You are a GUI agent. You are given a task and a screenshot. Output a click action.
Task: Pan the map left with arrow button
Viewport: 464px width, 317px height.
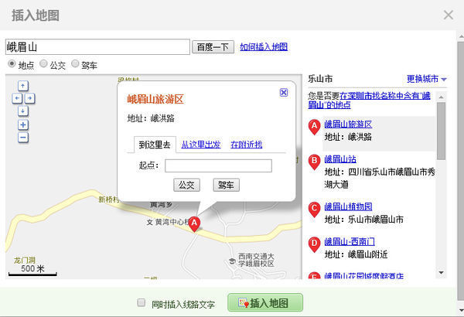coord(17,98)
